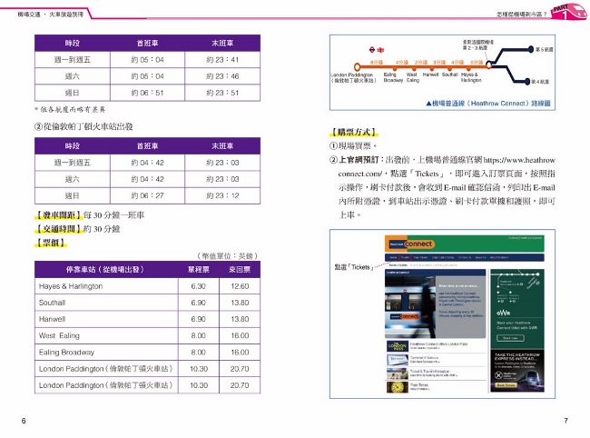Click the orange connect logo in website screenshot
This screenshot has width=590, height=438.
coord(418,244)
